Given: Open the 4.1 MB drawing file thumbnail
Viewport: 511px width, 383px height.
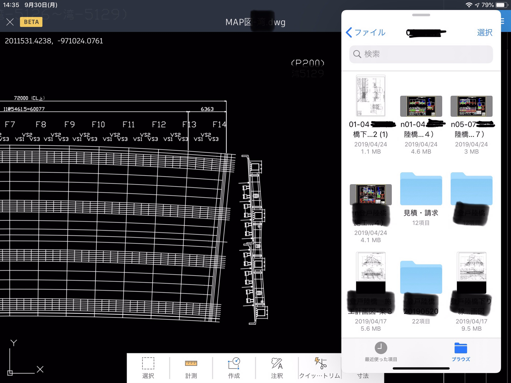Looking at the screenshot, I should click(x=370, y=195).
